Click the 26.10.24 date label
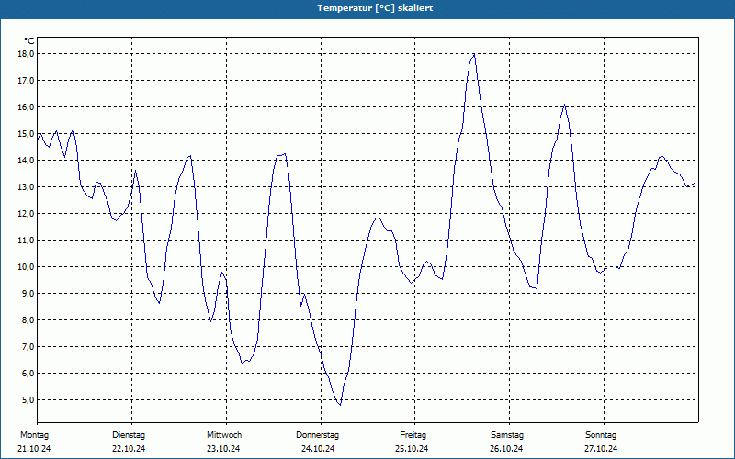Viewport: 735px width, 459px height. (506, 449)
